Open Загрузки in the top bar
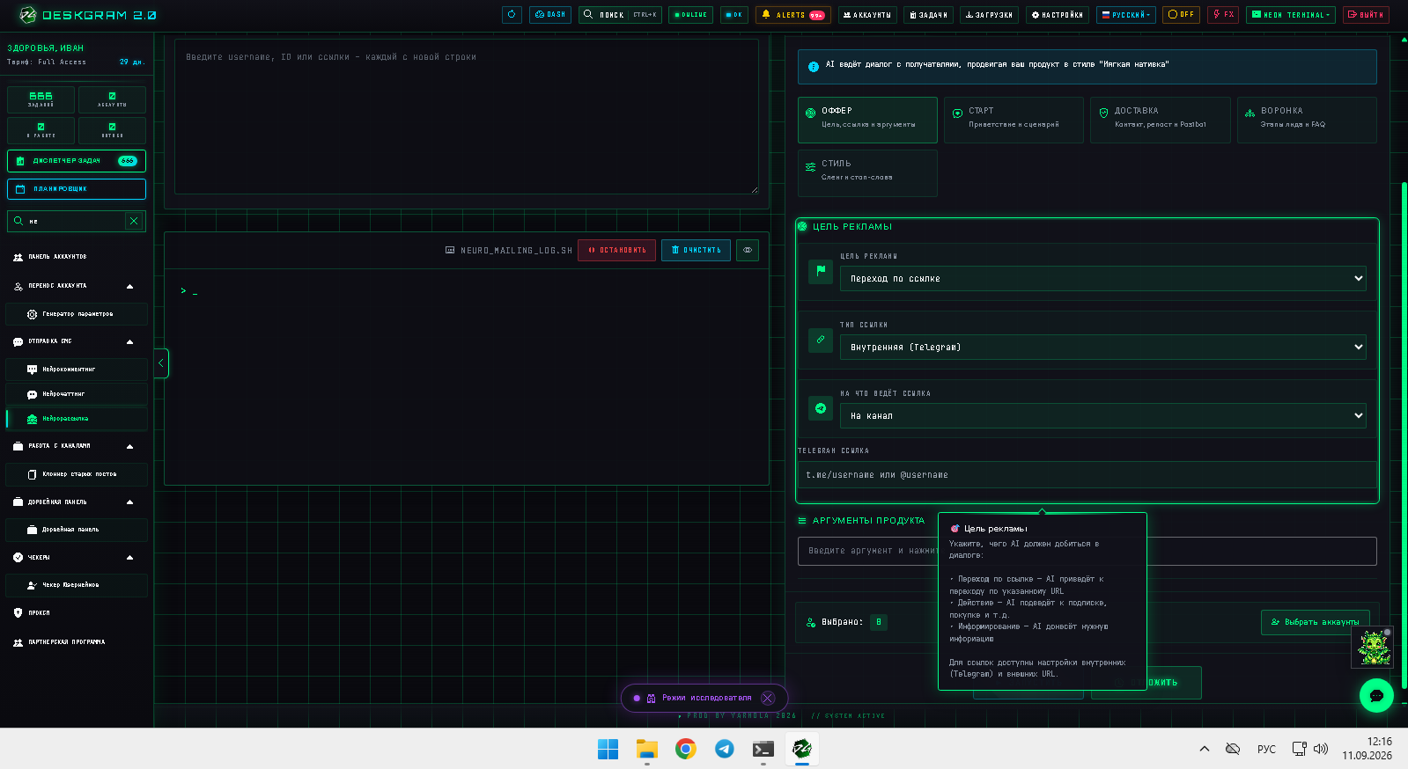Viewport: 1408px width, 769px height. pyautogui.click(x=989, y=15)
